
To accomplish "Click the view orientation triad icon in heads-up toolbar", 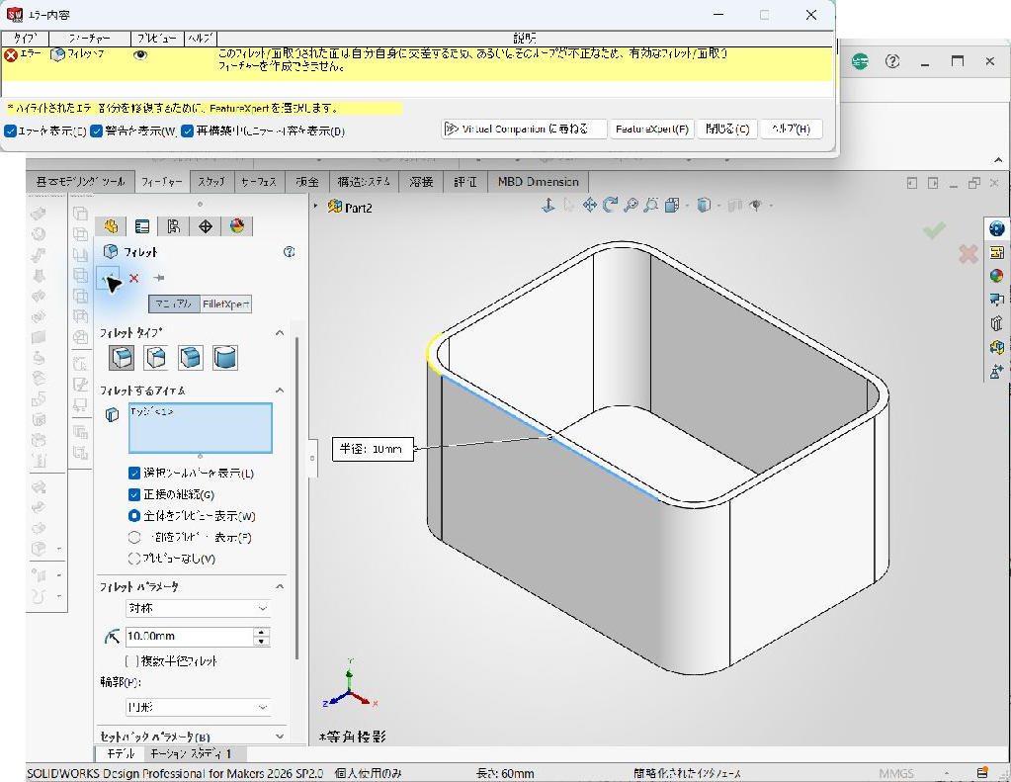I will [548, 206].
